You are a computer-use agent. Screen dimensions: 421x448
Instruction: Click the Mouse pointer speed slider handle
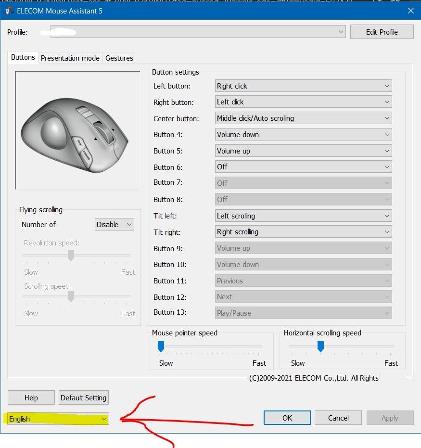coord(161,346)
